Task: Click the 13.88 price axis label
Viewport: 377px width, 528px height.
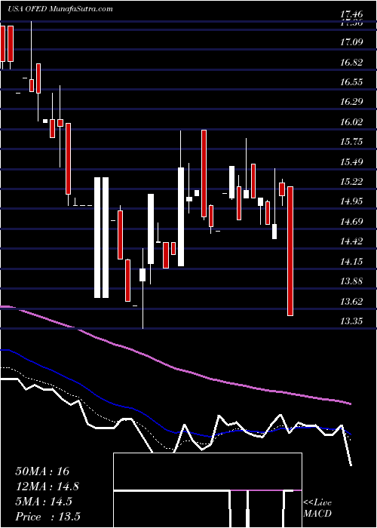Action: (x=351, y=281)
